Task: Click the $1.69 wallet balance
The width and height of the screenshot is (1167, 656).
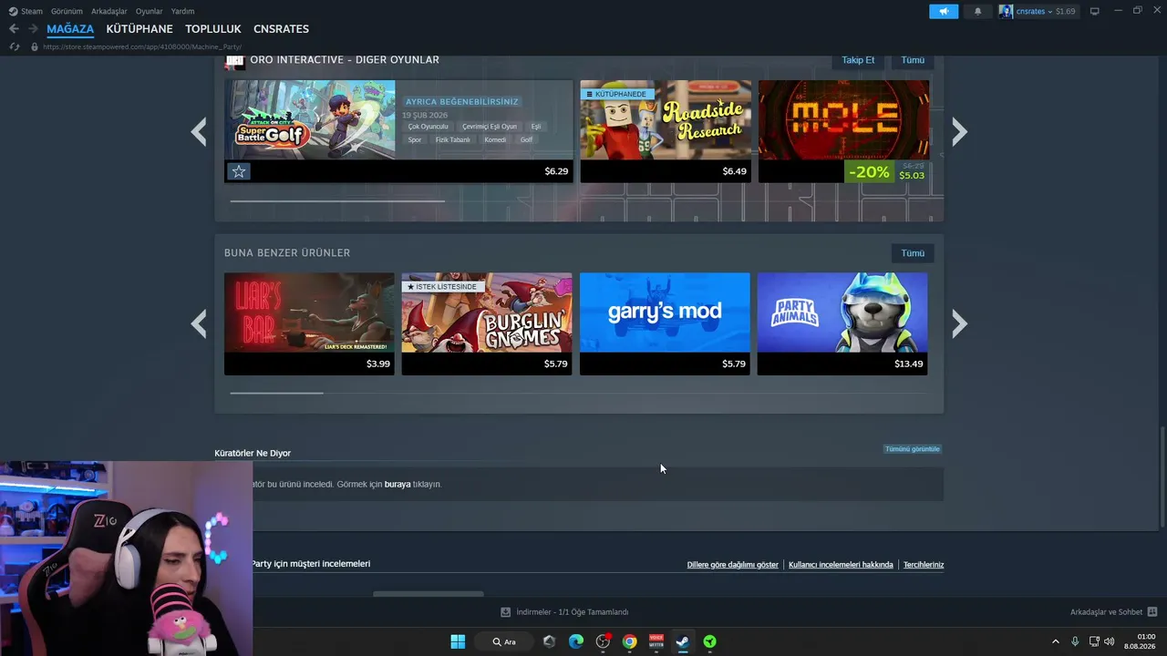Action: tap(1065, 11)
